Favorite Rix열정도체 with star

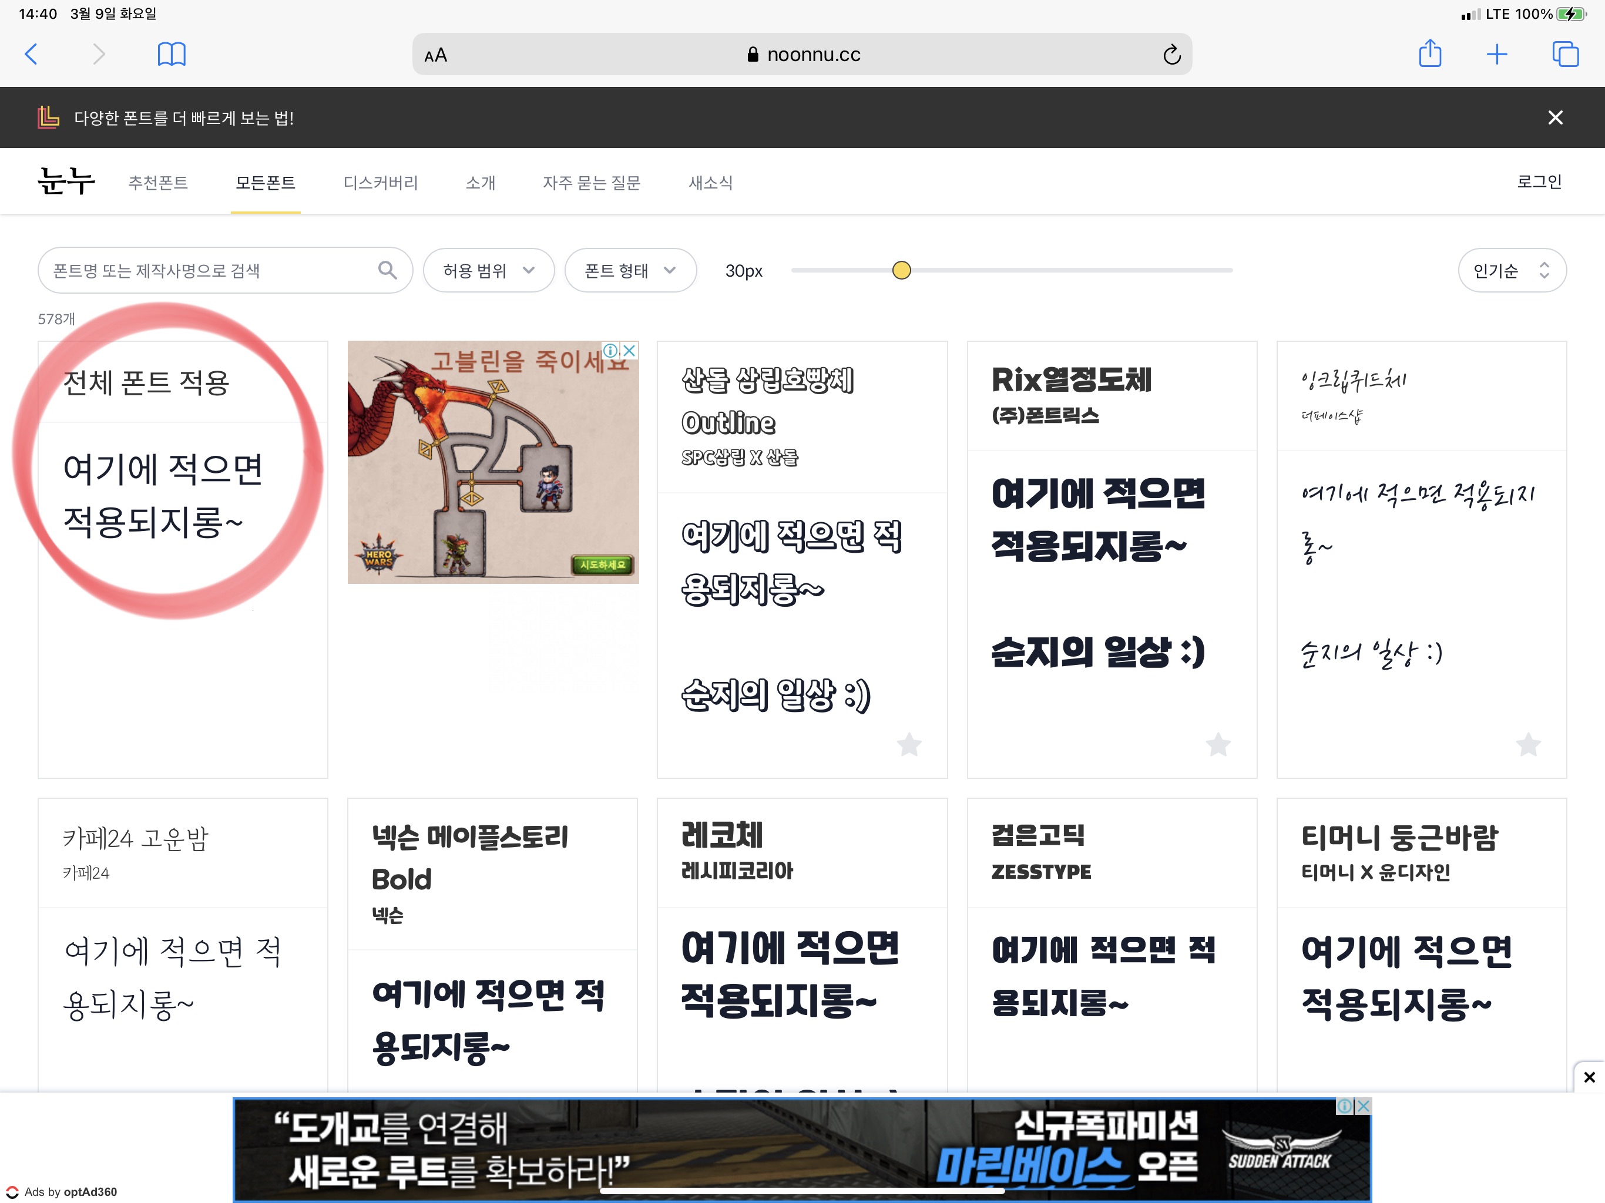point(1218,744)
